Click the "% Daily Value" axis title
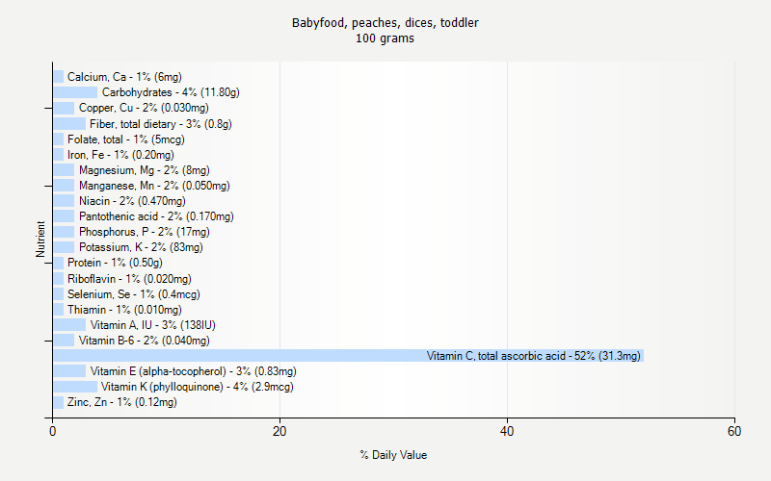Image resolution: width=771 pixels, height=481 pixels. 393,455
